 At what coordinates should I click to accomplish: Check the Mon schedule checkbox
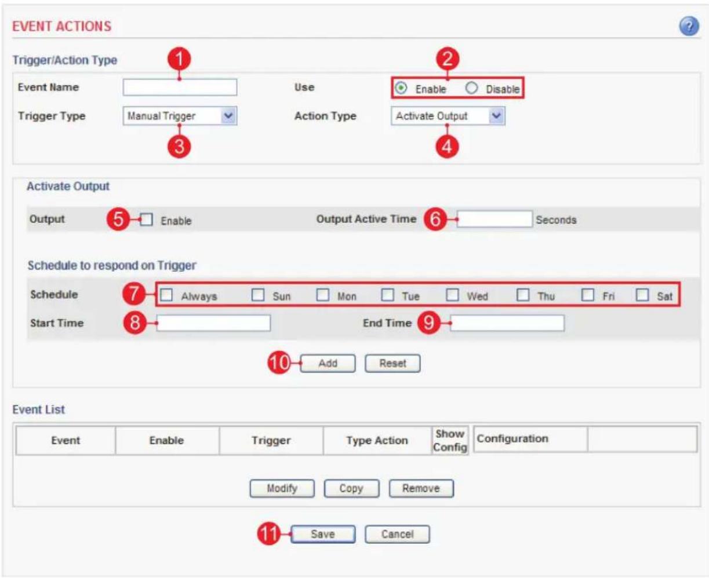click(x=323, y=295)
